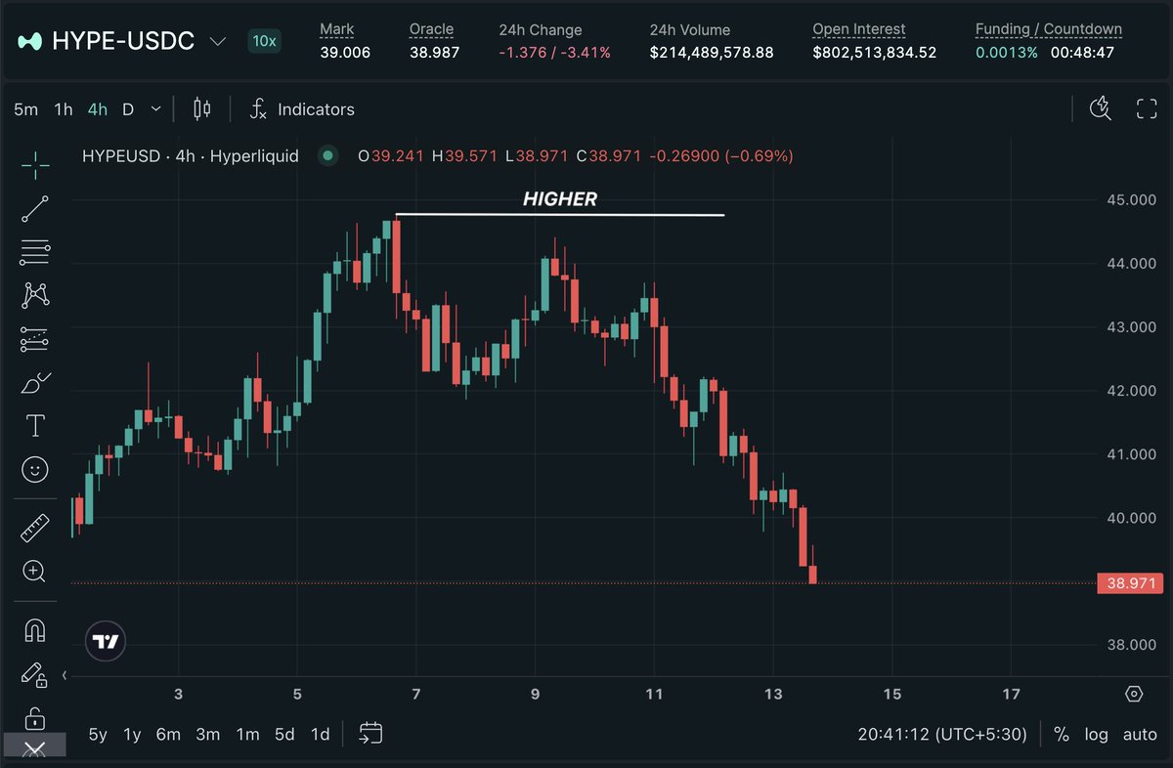Open the emoji icons tool
Image resolution: width=1173 pixels, height=768 pixels.
click(x=35, y=470)
